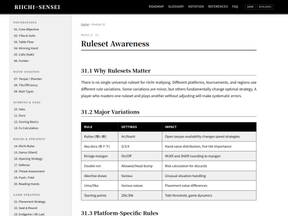Select 09. Wait Types in sidebar

(x=23, y=91)
